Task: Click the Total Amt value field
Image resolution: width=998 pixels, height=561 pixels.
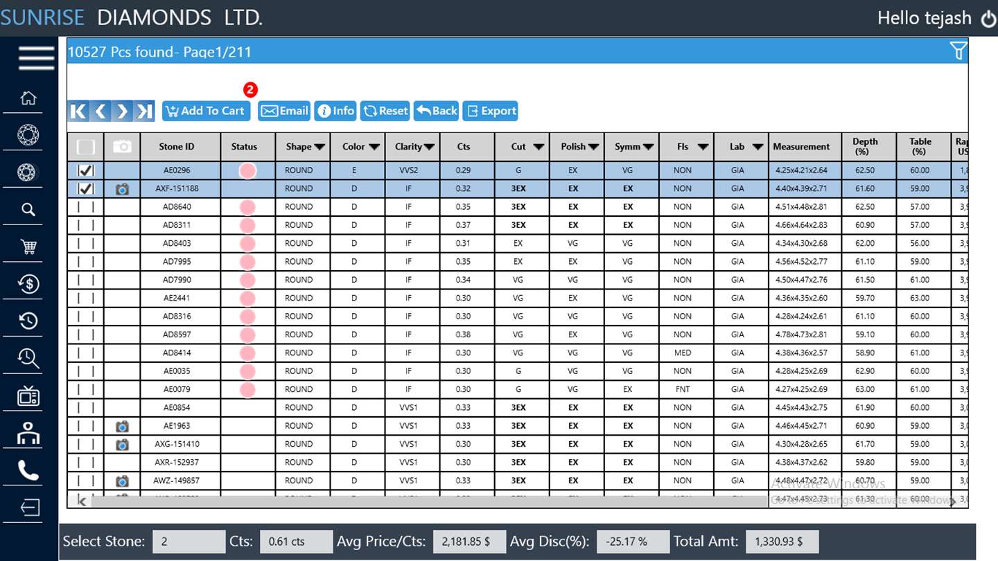Action: click(x=782, y=542)
